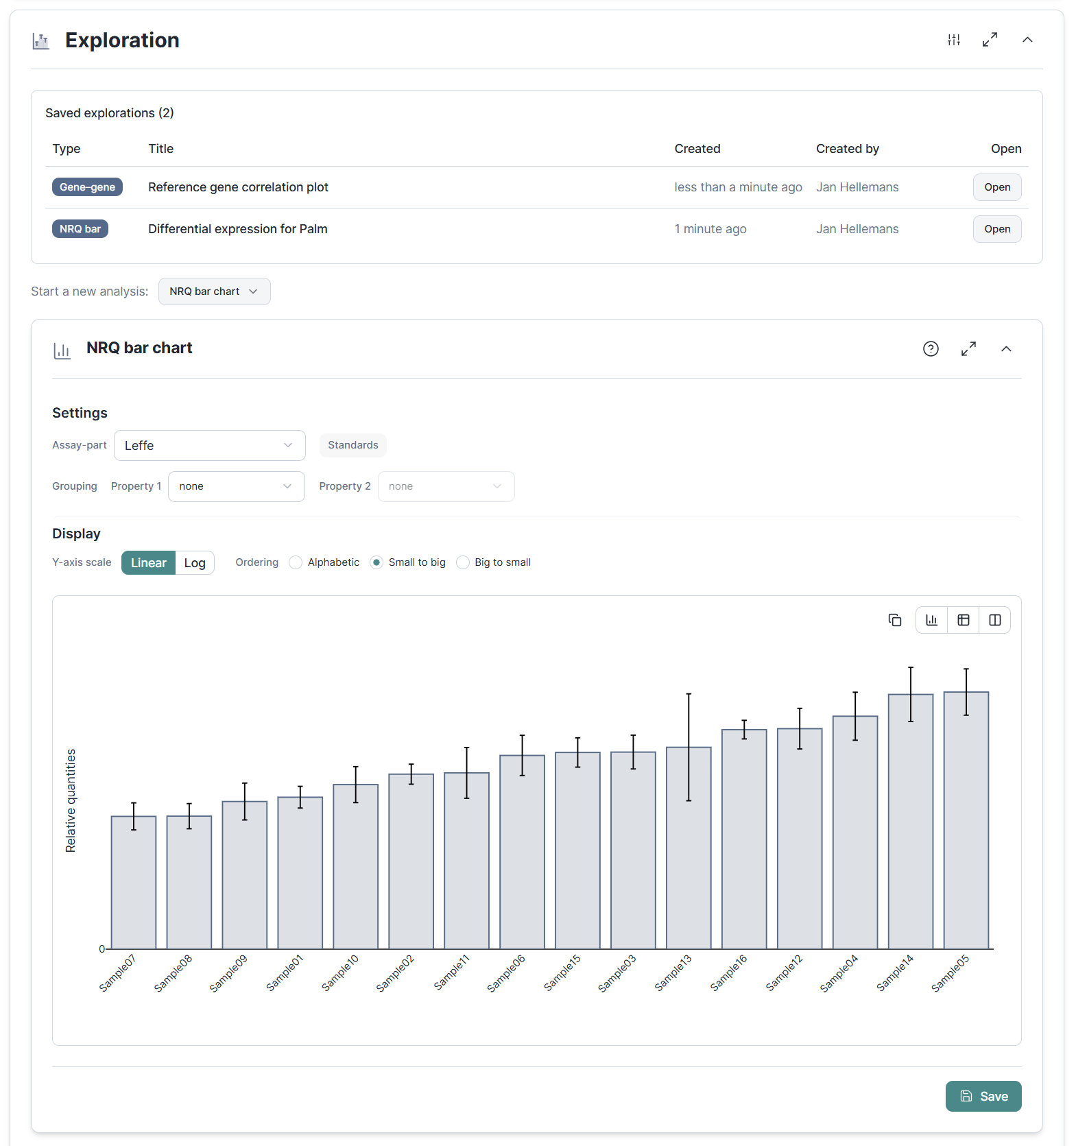Click the Sample07 bar in the chart

(134, 883)
